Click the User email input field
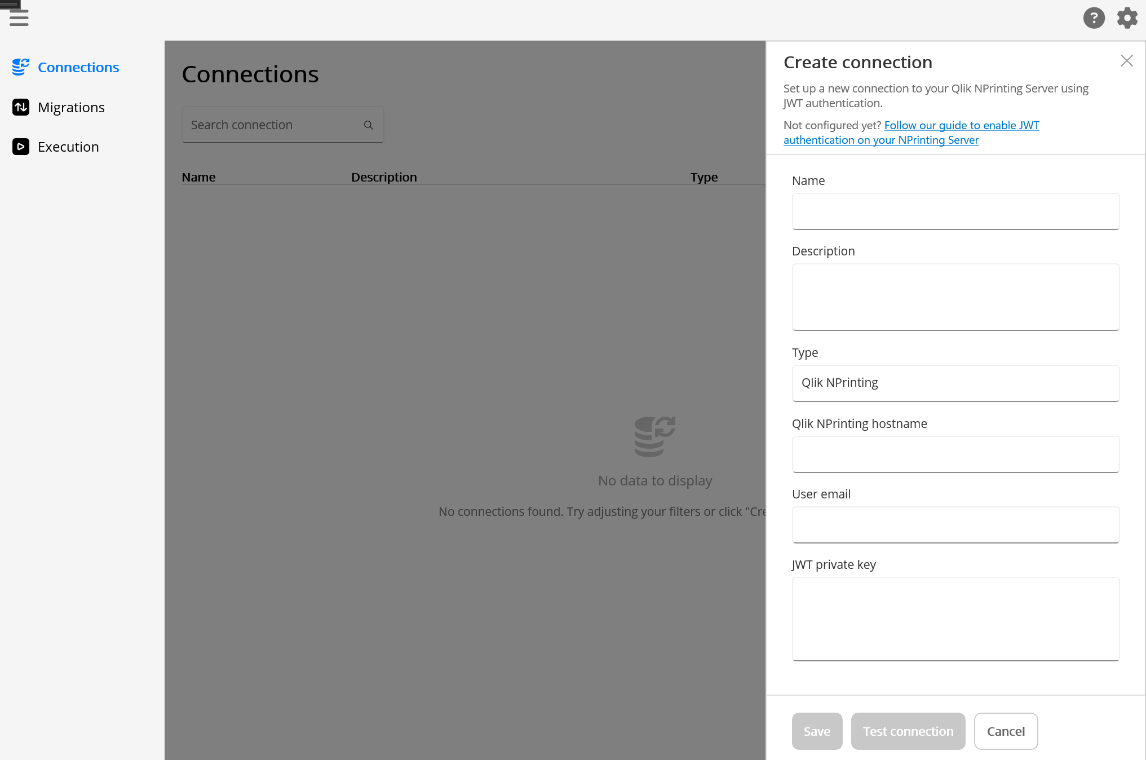Viewport: 1146px width, 760px height. click(955, 525)
